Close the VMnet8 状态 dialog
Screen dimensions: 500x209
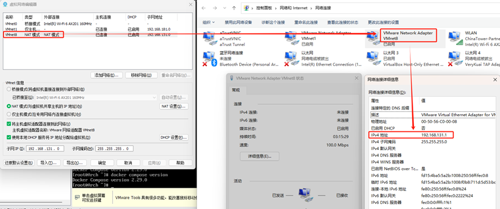click(x=356, y=78)
